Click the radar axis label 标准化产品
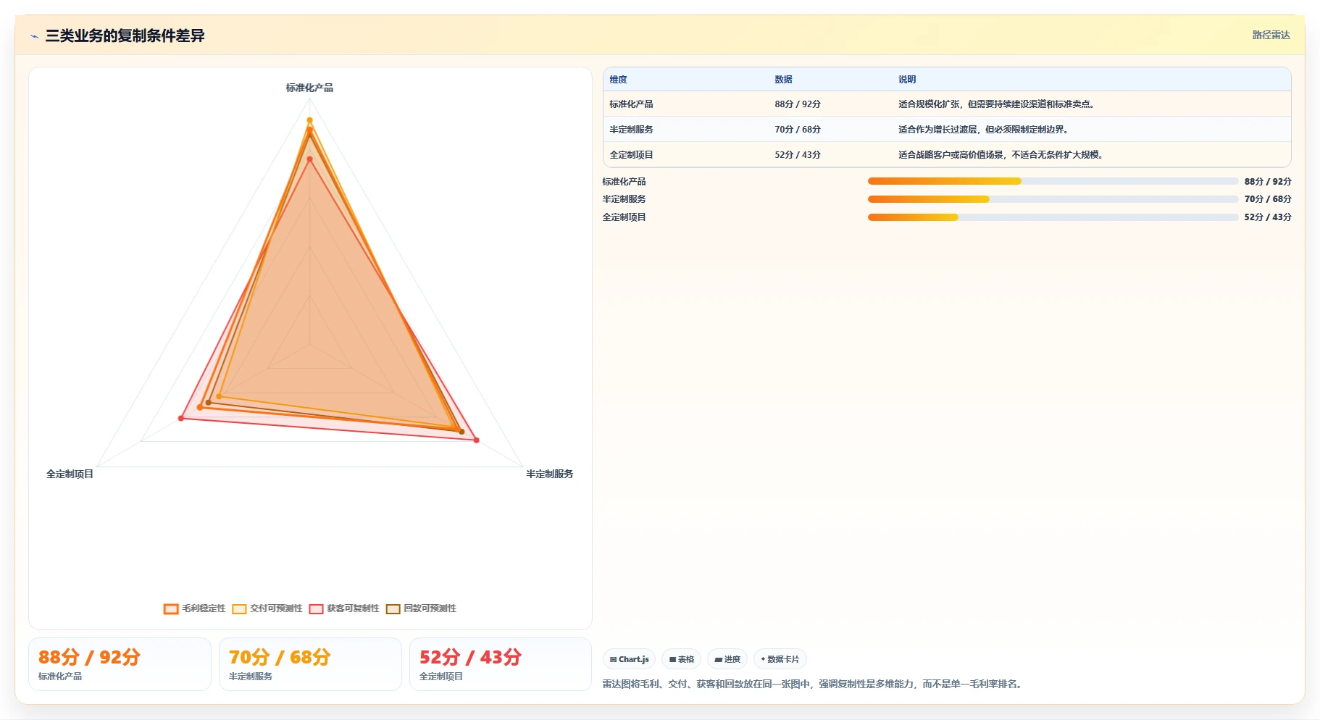This screenshot has width=1320, height=720. [309, 88]
